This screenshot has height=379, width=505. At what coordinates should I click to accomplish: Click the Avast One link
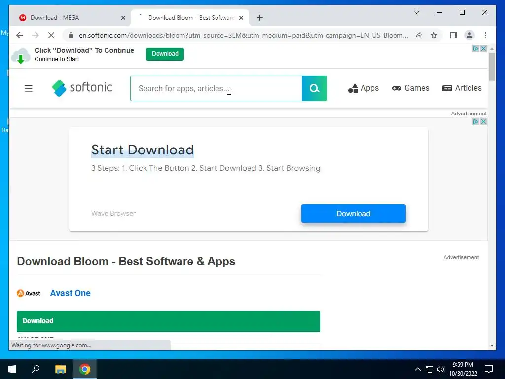(x=70, y=293)
